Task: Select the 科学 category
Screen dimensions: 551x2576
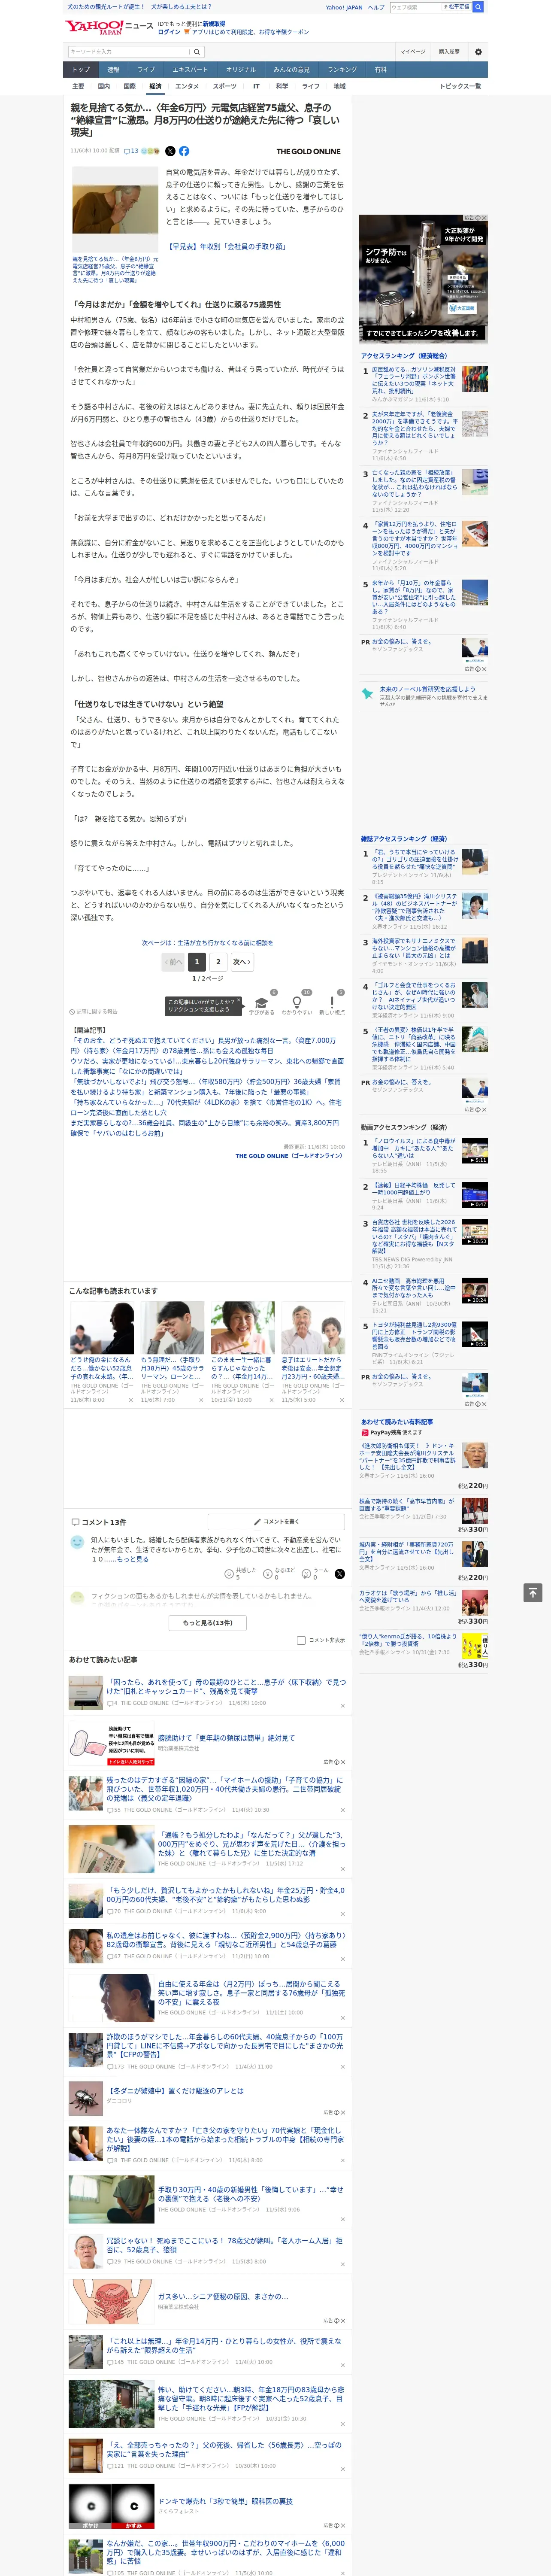Action: (282, 86)
